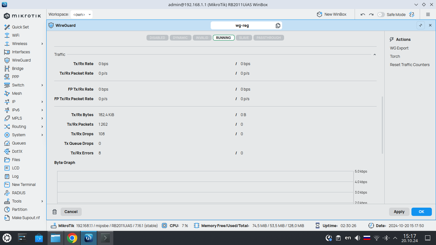Close the WireGuard panel
Image resolution: width=436 pixels, height=245 pixels.
pos(430,26)
